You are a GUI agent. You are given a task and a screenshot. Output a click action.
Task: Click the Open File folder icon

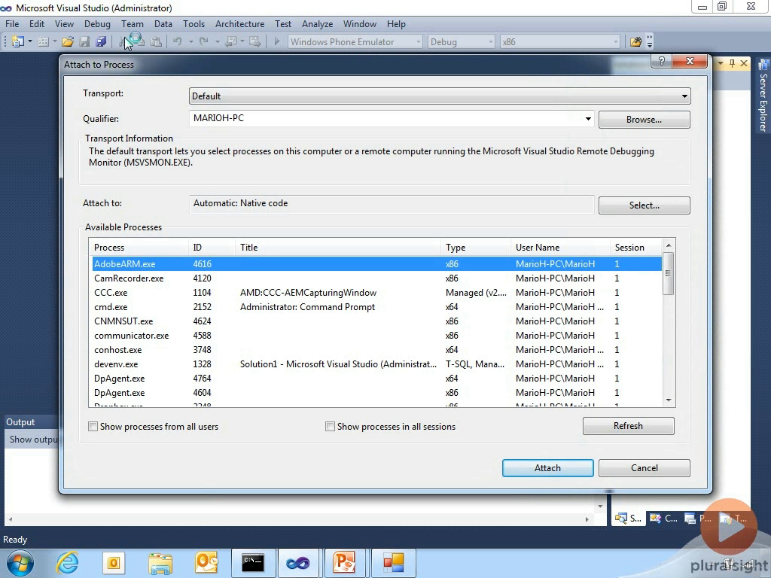coord(68,42)
